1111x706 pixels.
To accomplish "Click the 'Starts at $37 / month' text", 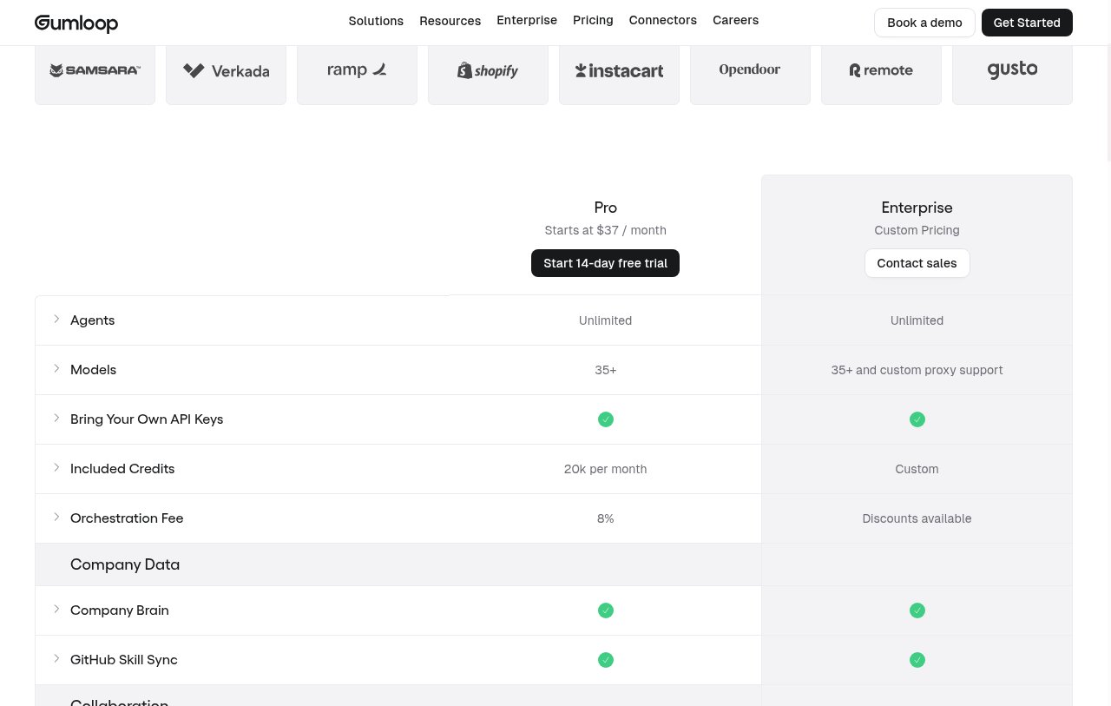I will click(605, 230).
